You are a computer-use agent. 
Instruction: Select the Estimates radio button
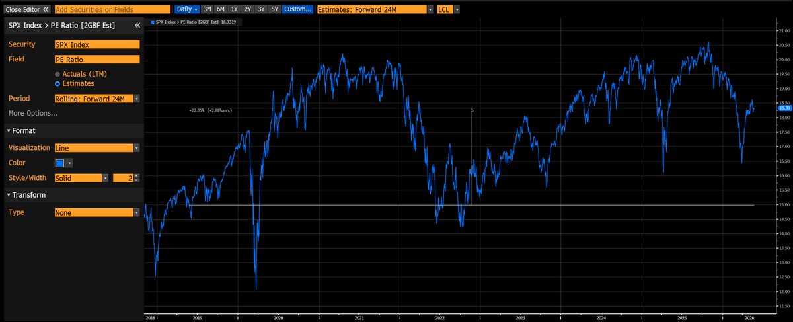pyautogui.click(x=58, y=83)
